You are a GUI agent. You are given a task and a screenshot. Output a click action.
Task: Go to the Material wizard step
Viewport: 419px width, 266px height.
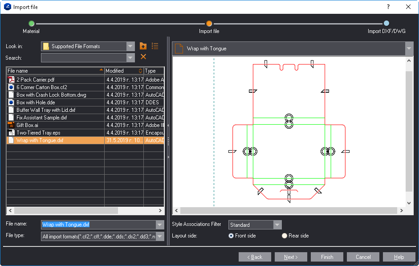31,24
